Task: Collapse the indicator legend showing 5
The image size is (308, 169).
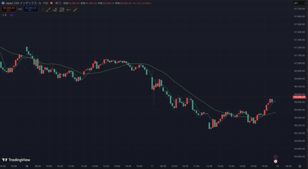Action: [x=3, y=15]
